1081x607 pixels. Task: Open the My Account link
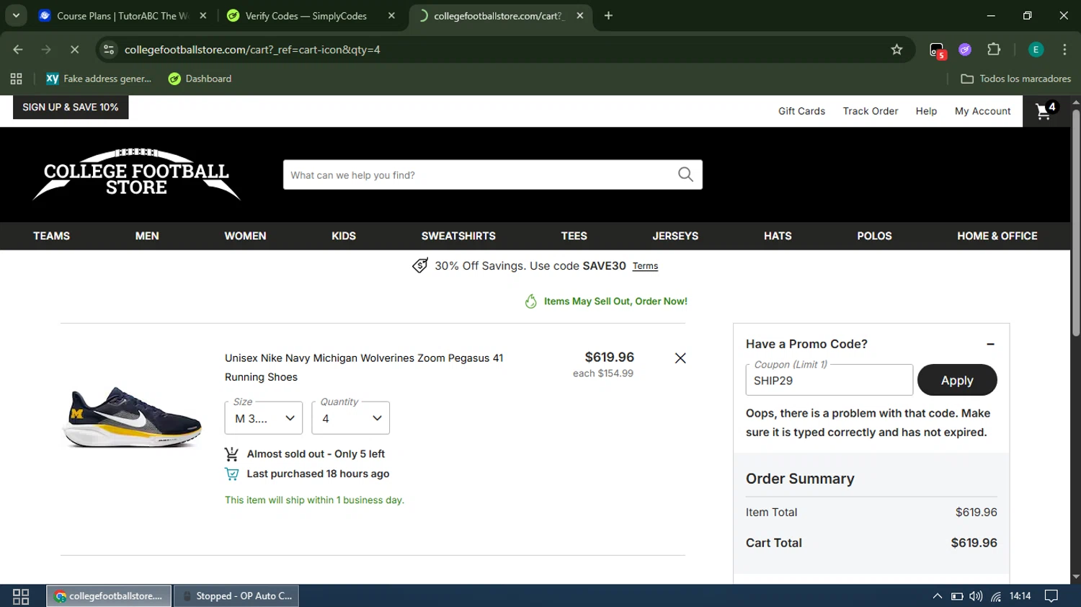tap(982, 111)
